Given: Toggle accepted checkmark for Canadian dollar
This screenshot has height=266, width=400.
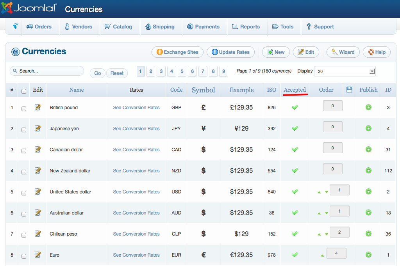Looking at the screenshot, I should click(x=295, y=149).
